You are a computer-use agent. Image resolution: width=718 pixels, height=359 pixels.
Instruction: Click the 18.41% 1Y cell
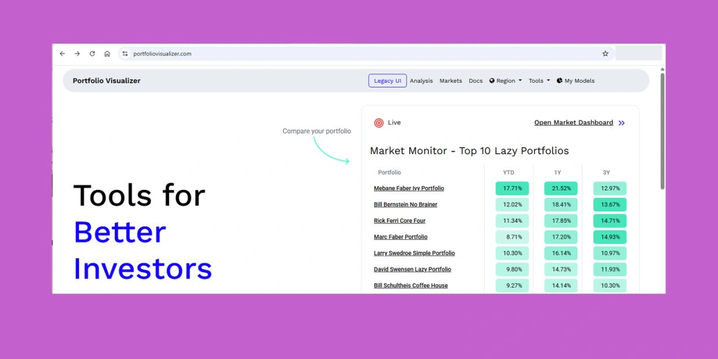pos(561,204)
